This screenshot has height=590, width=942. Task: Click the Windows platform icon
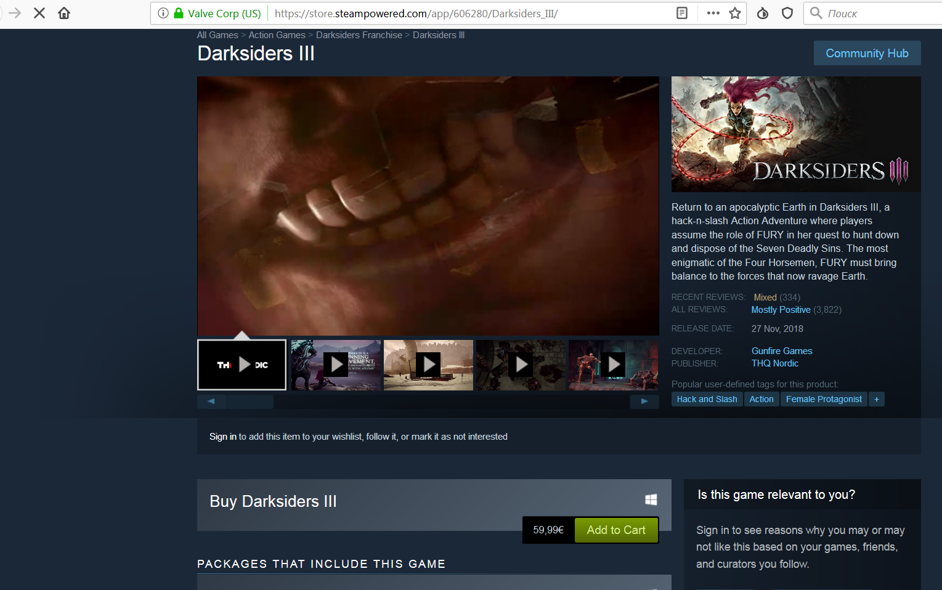(x=651, y=499)
